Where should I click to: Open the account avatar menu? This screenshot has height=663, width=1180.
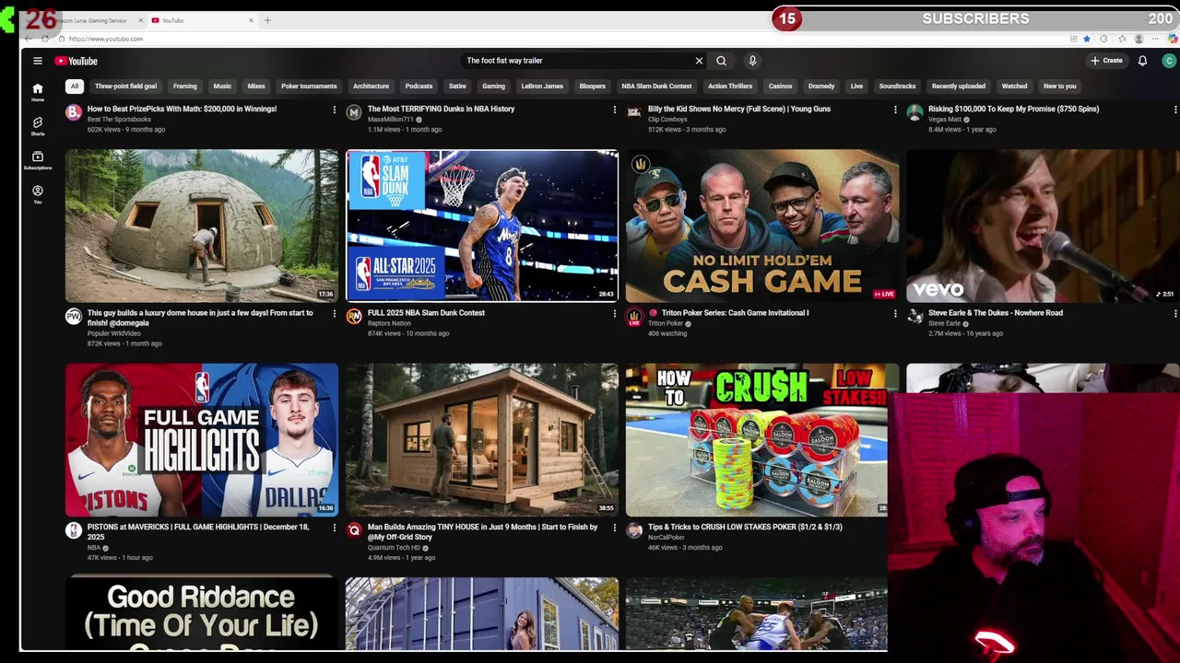pyautogui.click(x=1169, y=61)
